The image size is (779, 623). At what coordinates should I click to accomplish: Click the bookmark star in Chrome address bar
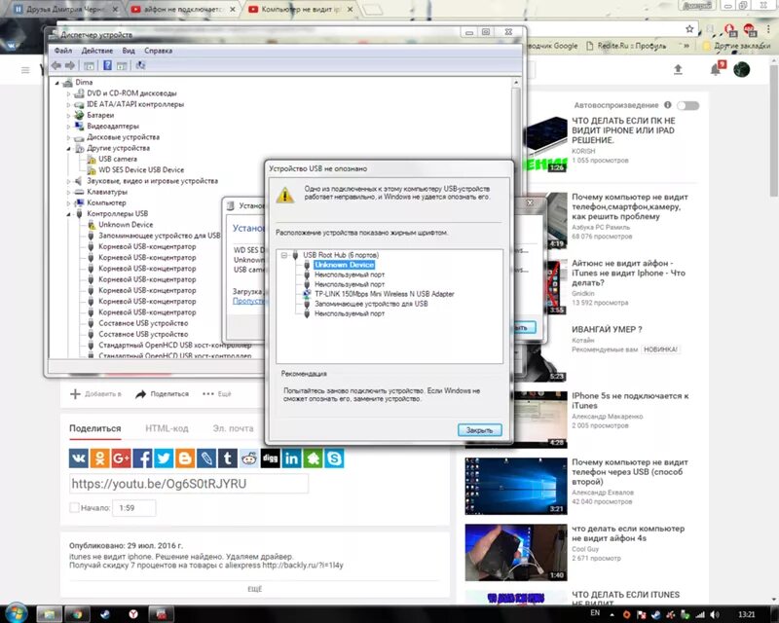[689, 29]
